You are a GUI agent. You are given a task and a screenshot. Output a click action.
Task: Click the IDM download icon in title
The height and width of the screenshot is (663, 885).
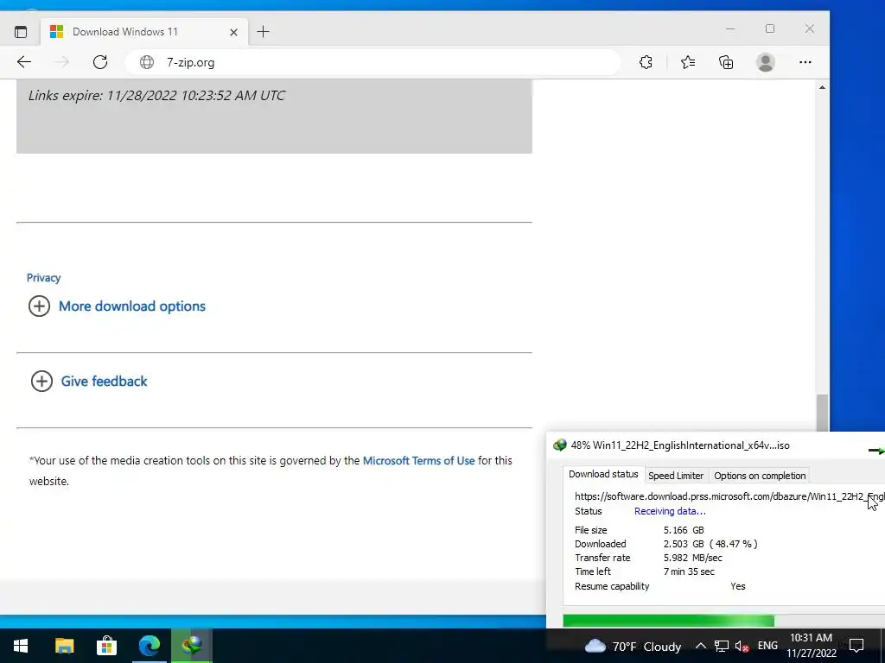560,445
